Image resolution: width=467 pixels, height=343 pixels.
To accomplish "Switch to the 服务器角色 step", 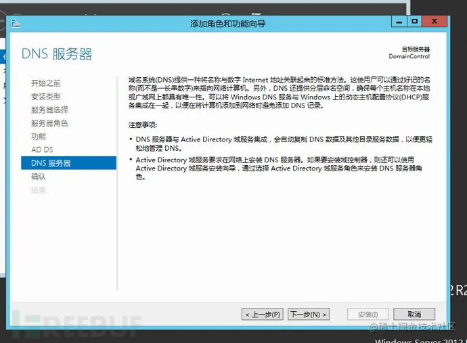I will click(49, 123).
